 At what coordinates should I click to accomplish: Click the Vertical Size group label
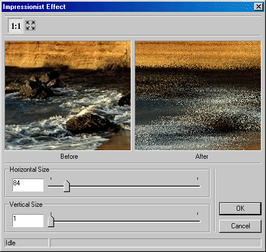[x=26, y=205]
